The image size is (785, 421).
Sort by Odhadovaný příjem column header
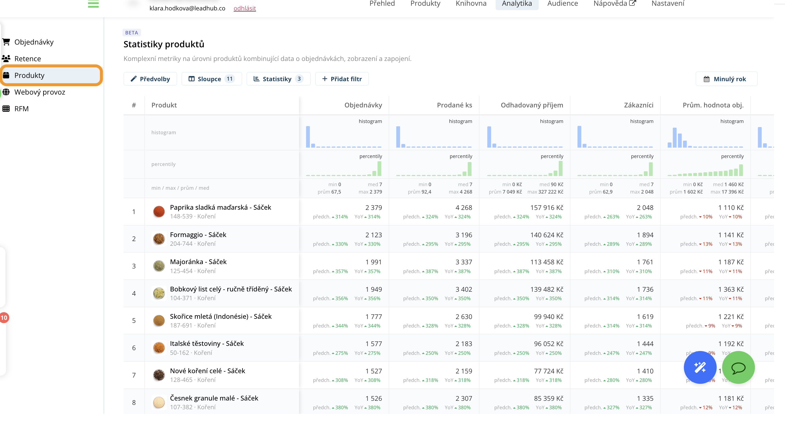coord(531,105)
